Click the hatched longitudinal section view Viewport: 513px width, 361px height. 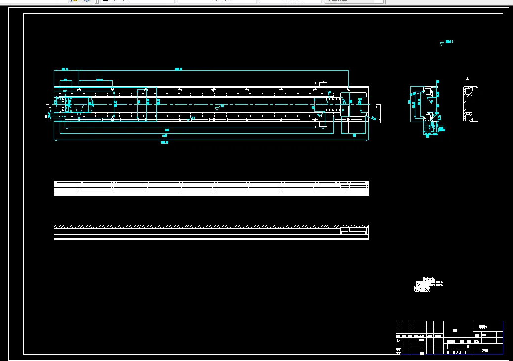pos(211,232)
